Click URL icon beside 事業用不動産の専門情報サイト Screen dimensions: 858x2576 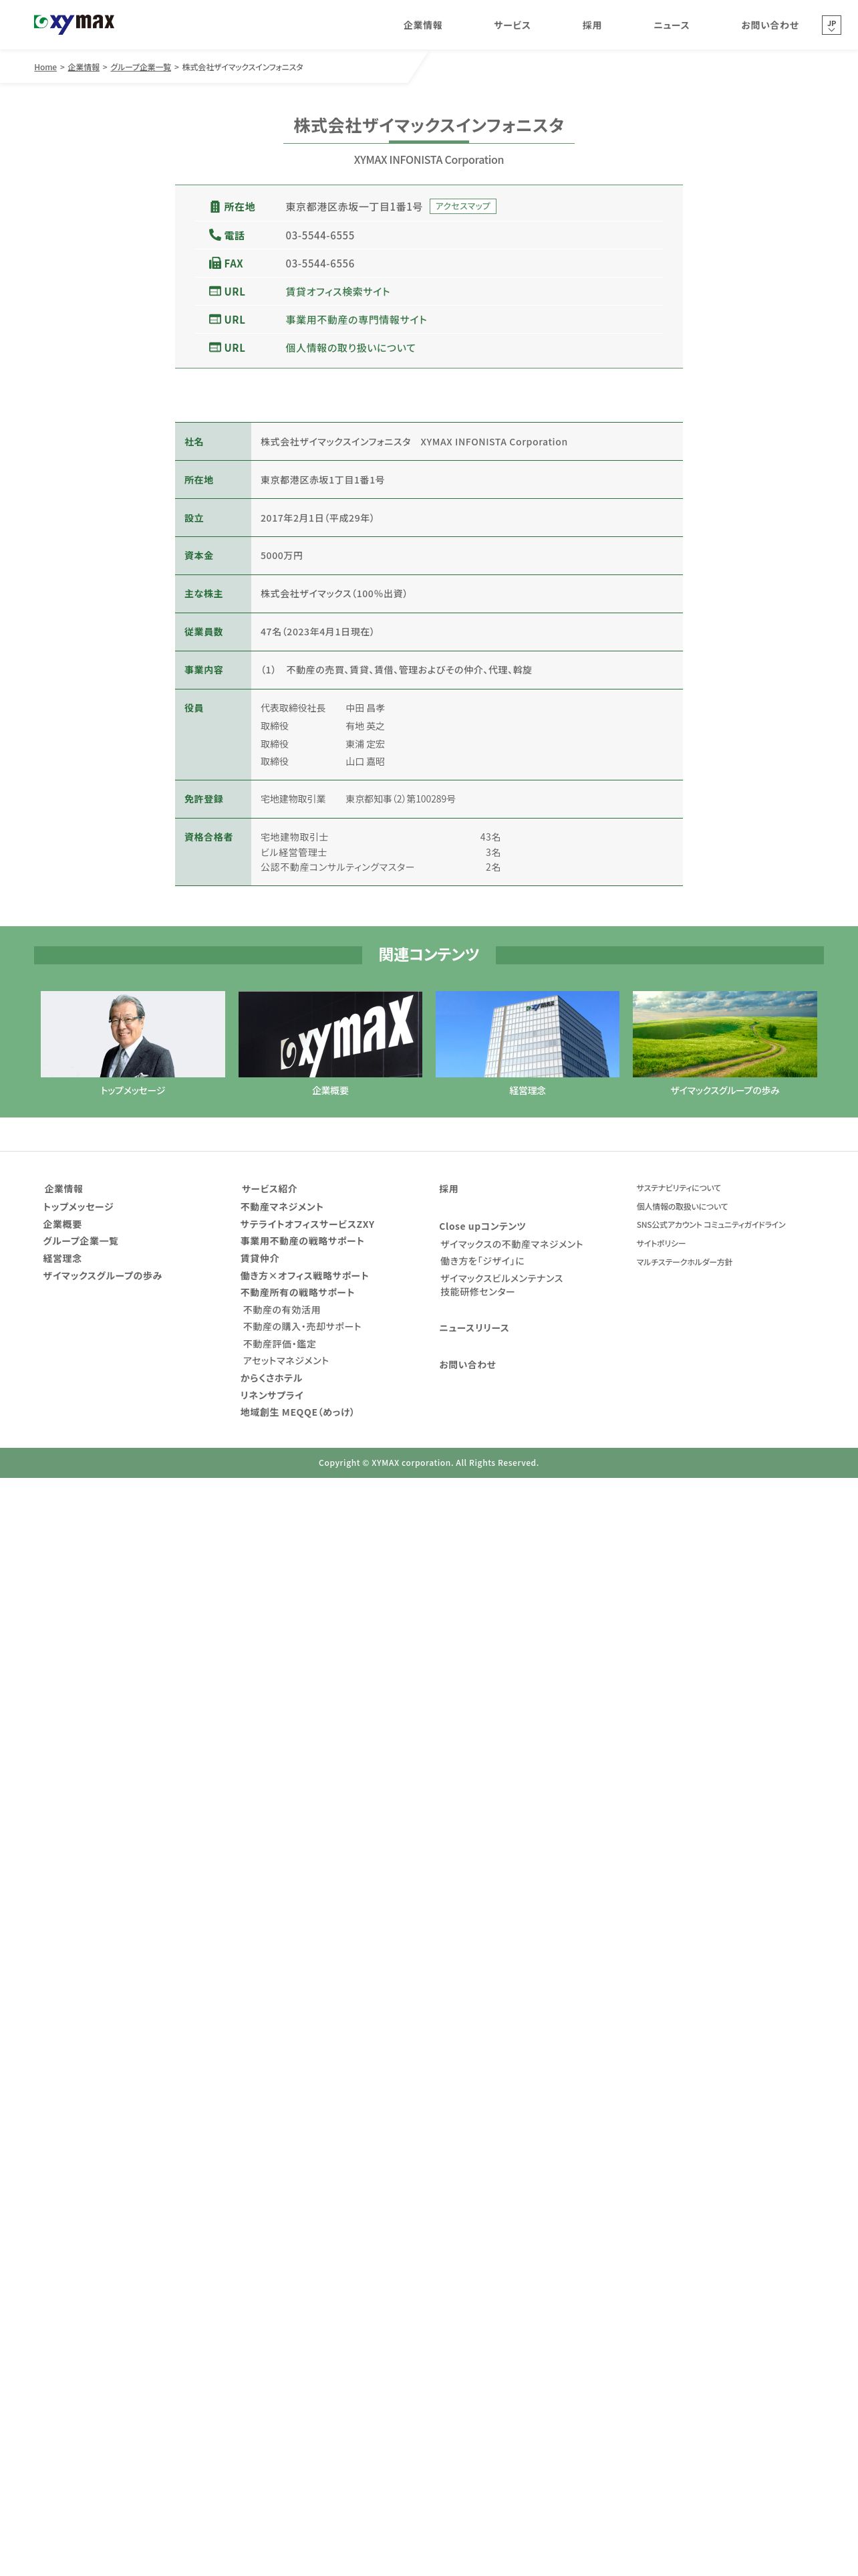214,319
